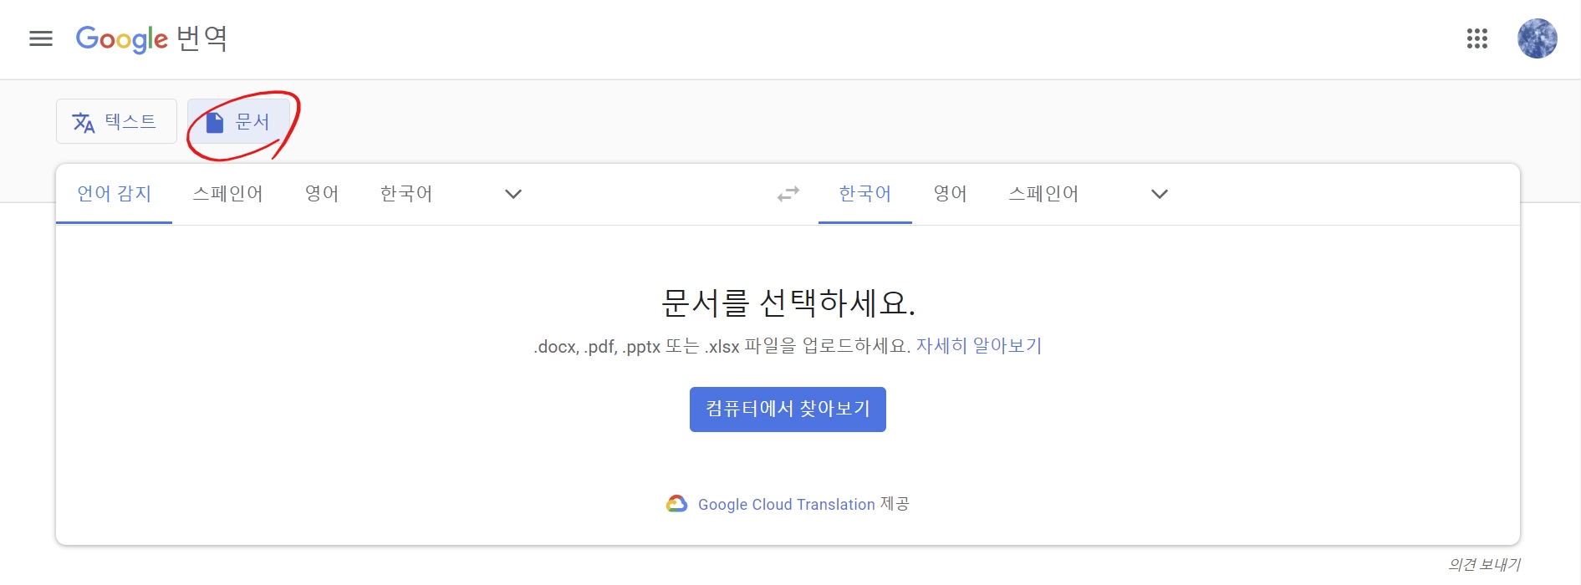
Task: Select 스페인어 as target language
Action: pyautogui.click(x=1043, y=194)
